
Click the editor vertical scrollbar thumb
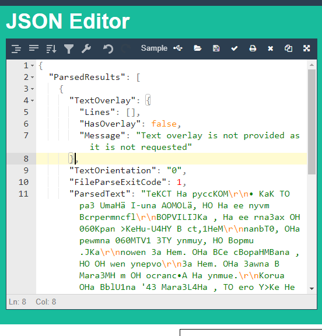click(x=311, y=122)
